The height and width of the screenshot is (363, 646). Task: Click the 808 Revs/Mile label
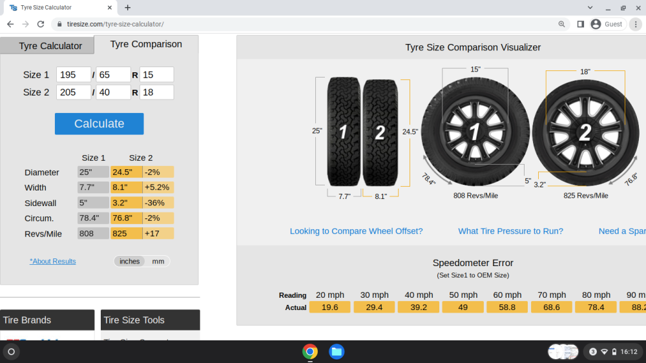pyautogui.click(x=475, y=196)
